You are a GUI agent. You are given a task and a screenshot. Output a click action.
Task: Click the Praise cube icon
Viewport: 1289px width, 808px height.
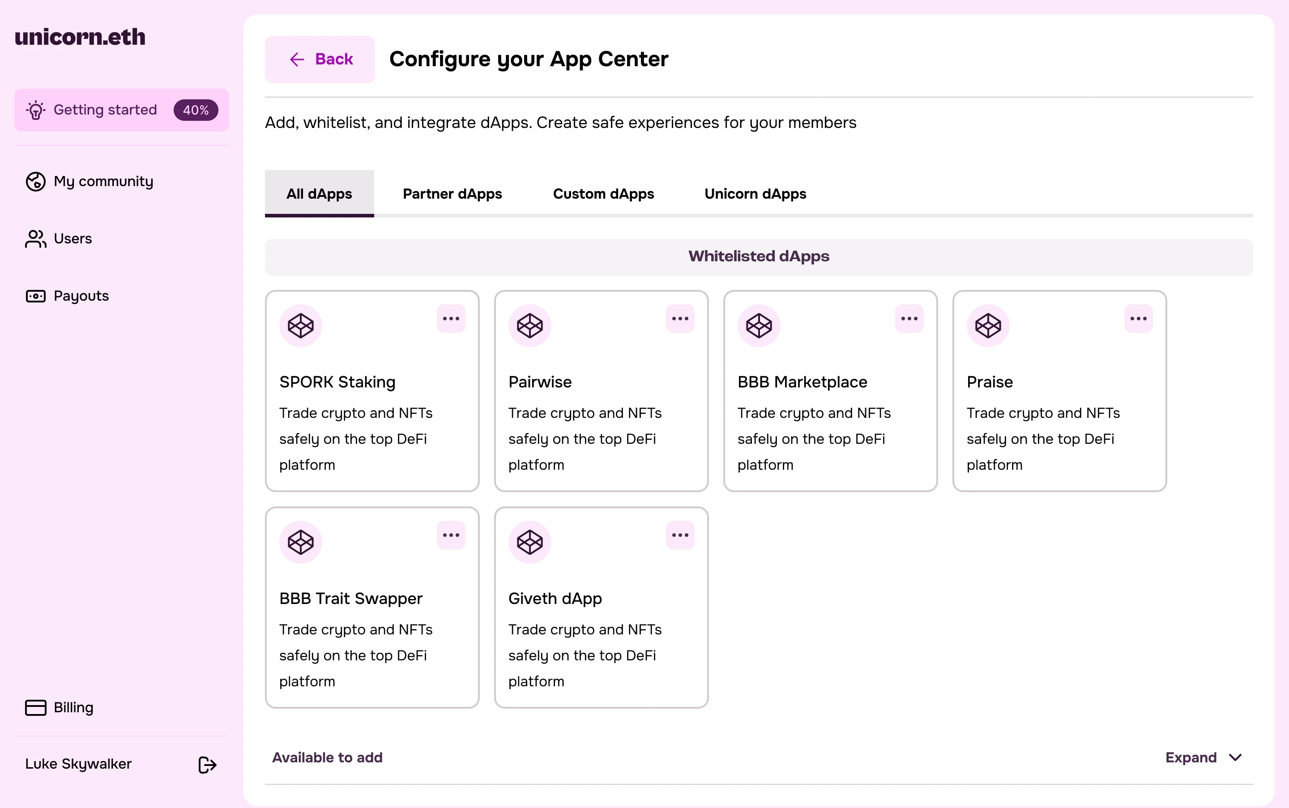988,325
